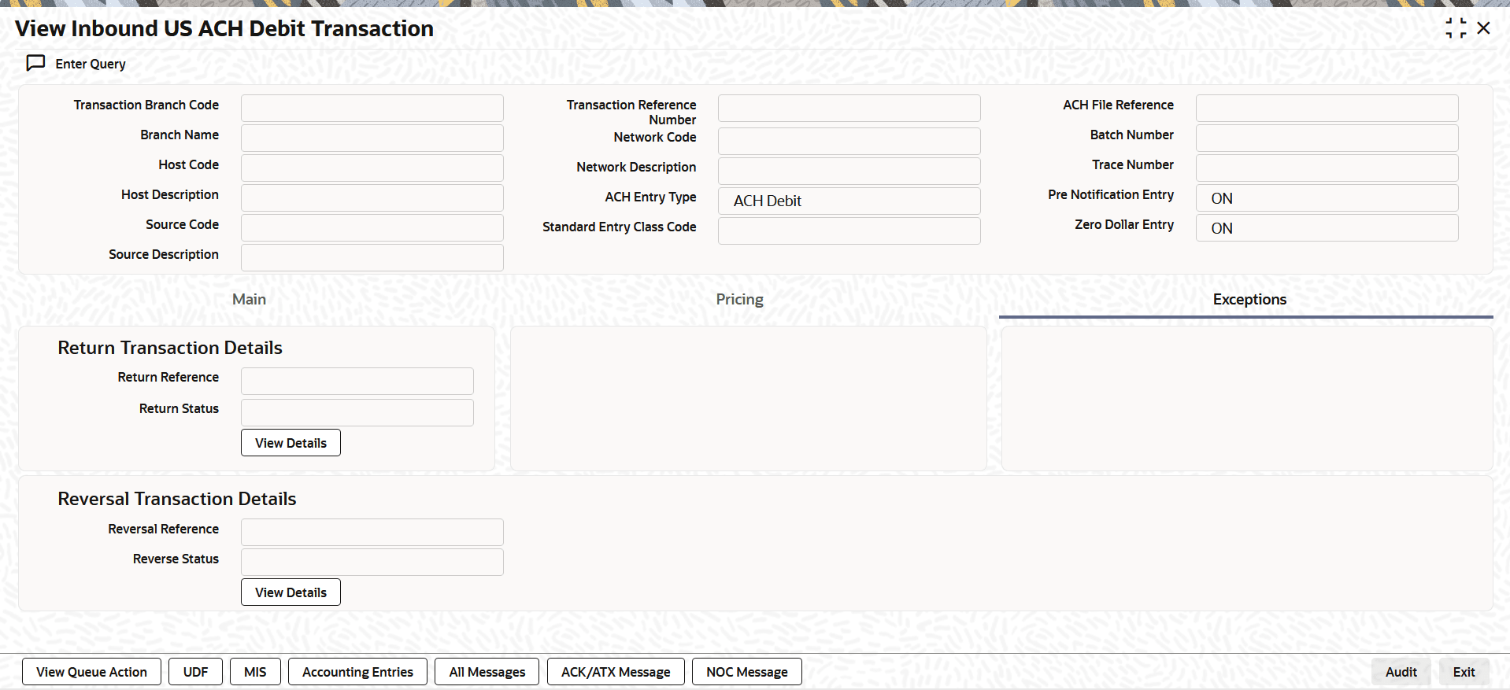Click the ACH File Reference field

tap(1327, 108)
